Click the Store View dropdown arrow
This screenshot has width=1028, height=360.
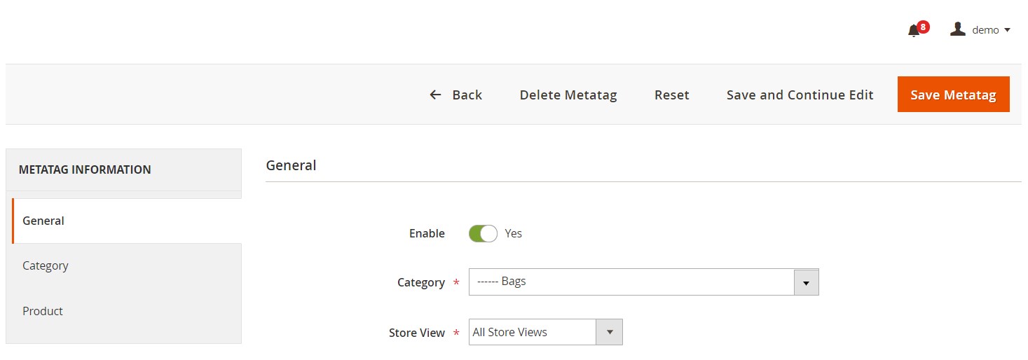pos(609,332)
